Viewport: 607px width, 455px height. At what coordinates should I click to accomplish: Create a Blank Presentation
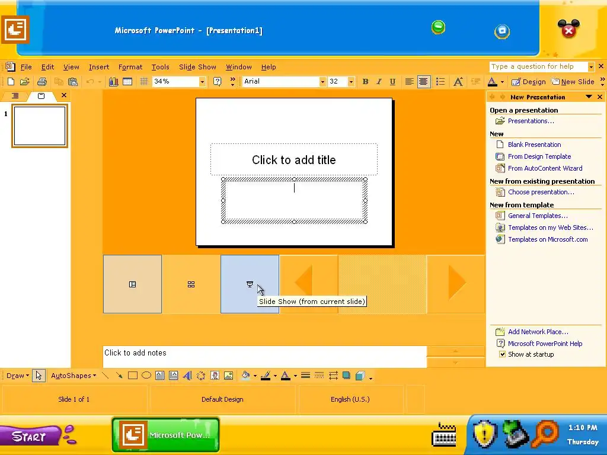pyautogui.click(x=534, y=145)
